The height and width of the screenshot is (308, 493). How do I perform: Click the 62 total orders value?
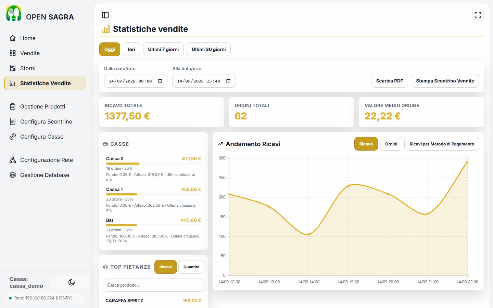[x=241, y=116]
